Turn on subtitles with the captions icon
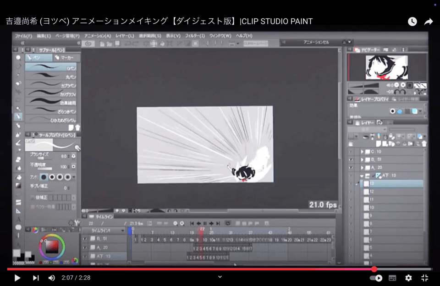The image size is (440, 286). click(x=392, y=278)
